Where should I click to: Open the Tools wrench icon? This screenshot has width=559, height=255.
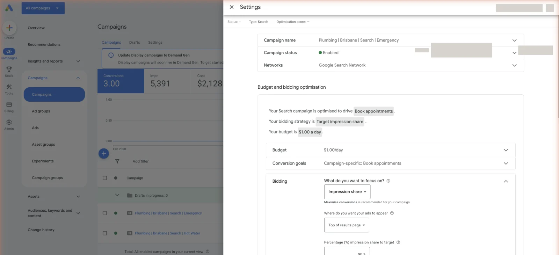(9, 87)
